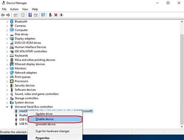Click the Forward arrow toolbar icon
Screen dimensions: 184x140
tap(8, 15)
